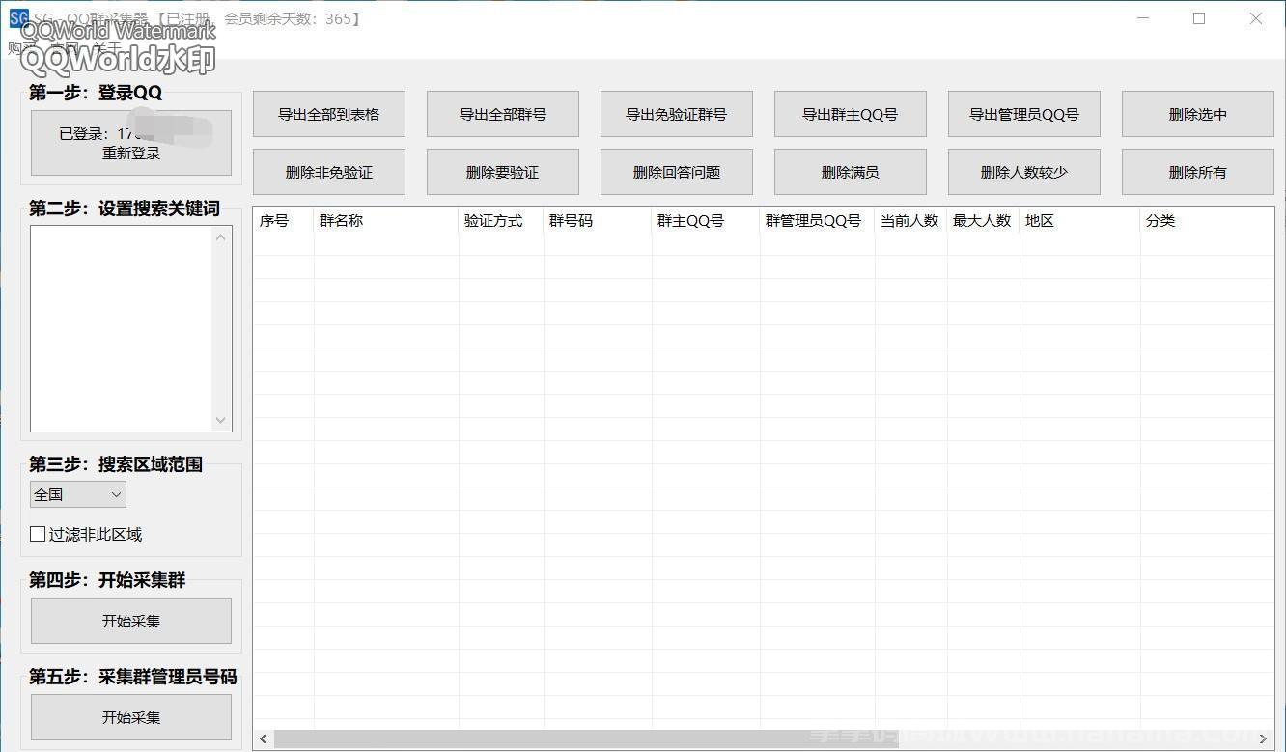Click 删除人数较少 button
1286x752 pixels.
coord(1024,172)
